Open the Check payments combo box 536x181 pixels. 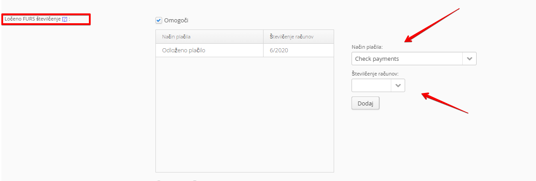click(406, 59)
